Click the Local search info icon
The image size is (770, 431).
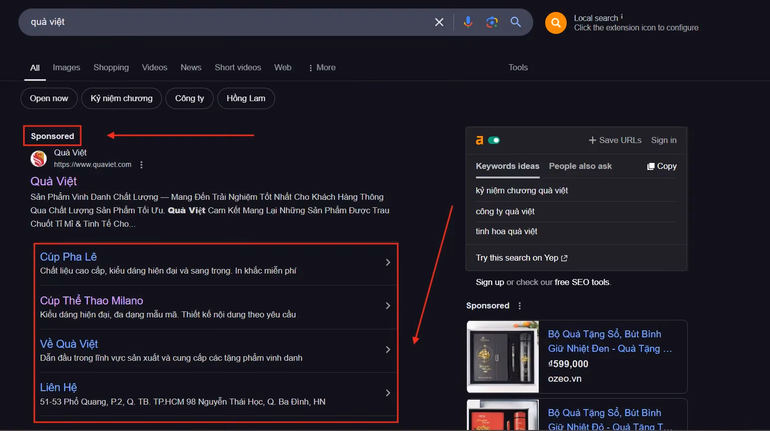[621, 16]
